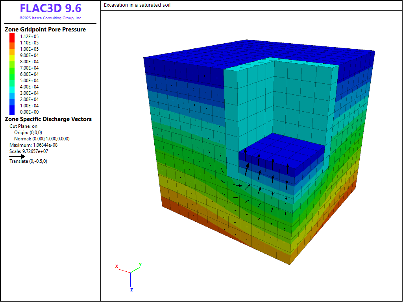Click the FLAC3D 9.6 logo

(x=50, y=9)
